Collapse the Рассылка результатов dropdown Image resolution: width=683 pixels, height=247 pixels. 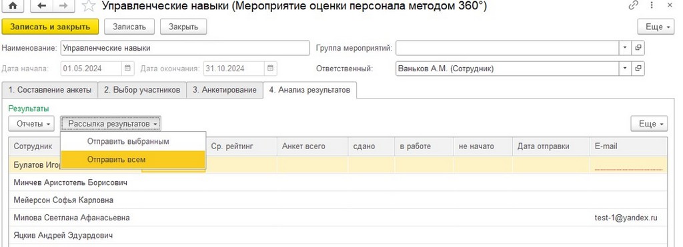(111, 124)
